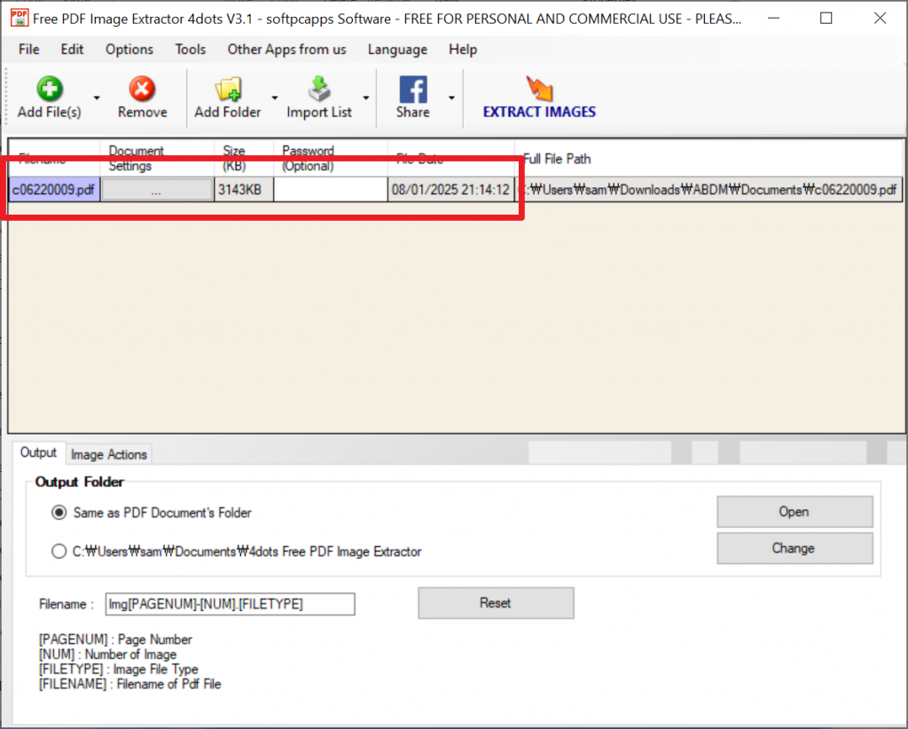Minimize the PDF Image Extractor window
This screenshot has height=729, width=908.
click(x=773, y=19)
